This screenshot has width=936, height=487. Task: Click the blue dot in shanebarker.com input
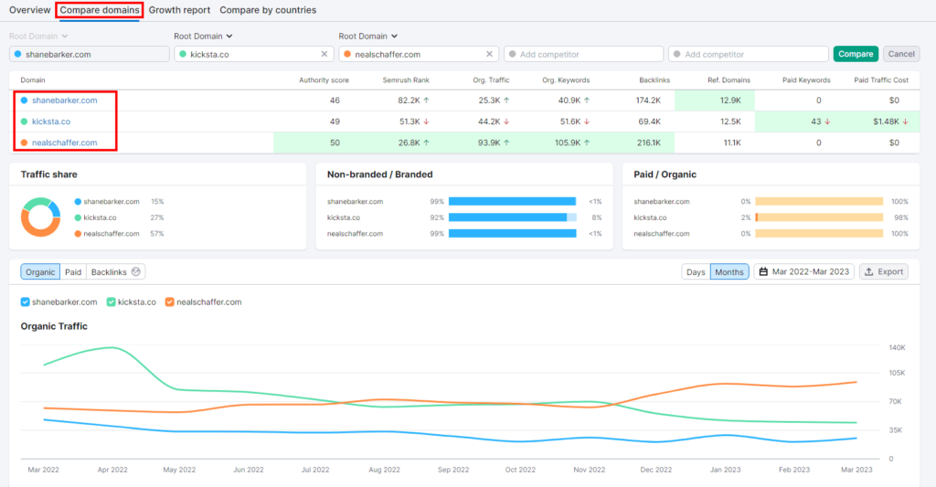click(18, 54)
